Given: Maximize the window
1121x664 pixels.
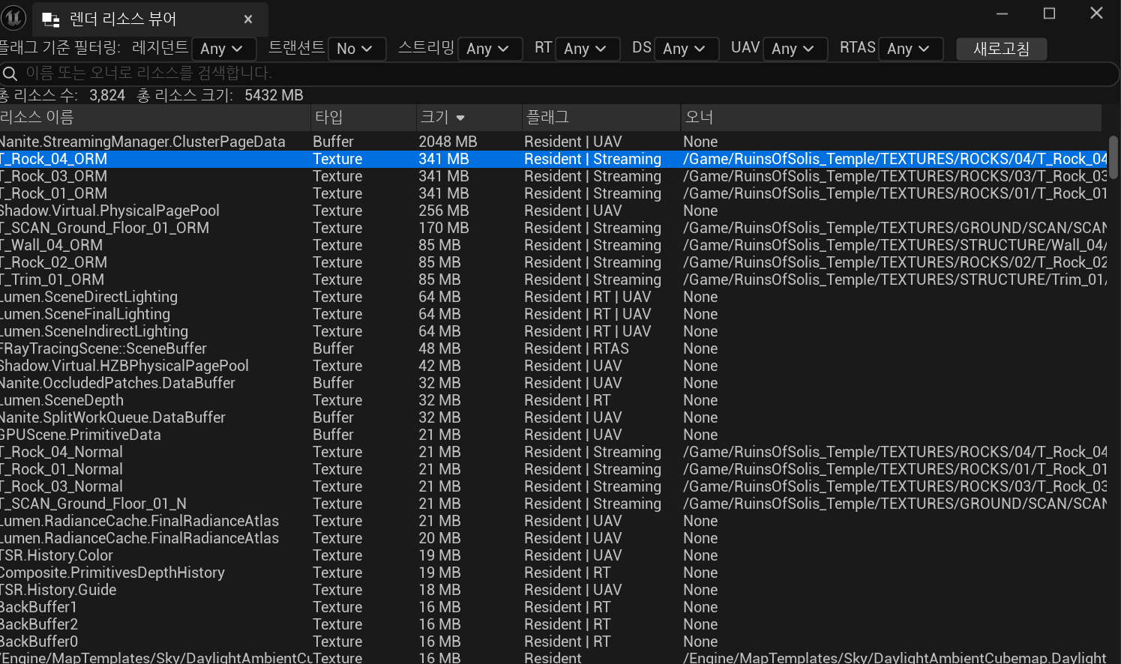Looking at the screenshot, I should tap(1049, 13).
